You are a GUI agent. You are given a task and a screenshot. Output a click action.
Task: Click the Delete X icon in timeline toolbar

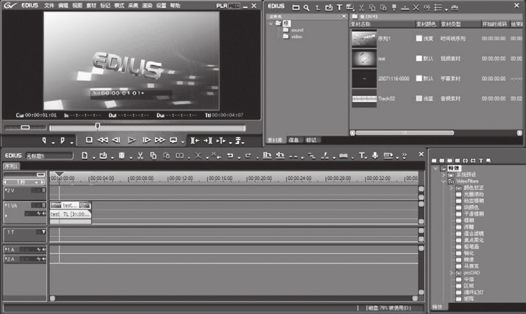pos(198,156)
